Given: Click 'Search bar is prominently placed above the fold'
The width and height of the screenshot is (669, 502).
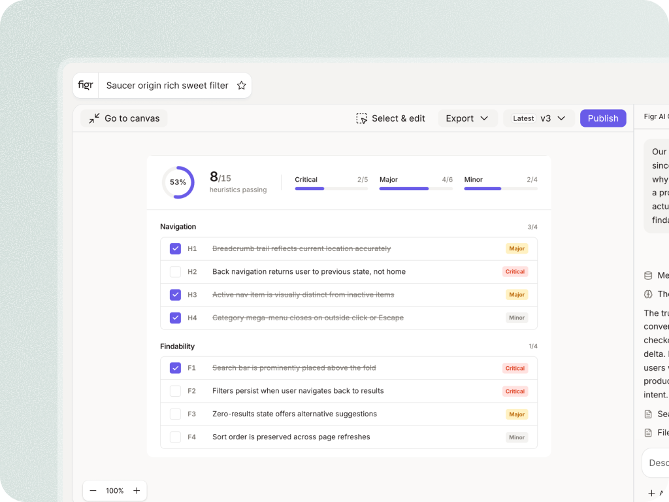Looking at the screenshot, I should point(294,368).
